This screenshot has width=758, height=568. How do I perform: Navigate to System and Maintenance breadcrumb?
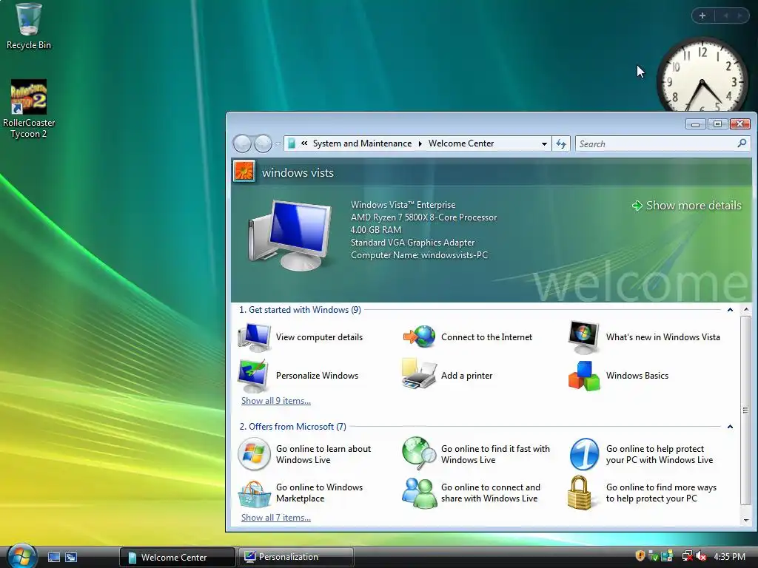click(x=362, y=143)
